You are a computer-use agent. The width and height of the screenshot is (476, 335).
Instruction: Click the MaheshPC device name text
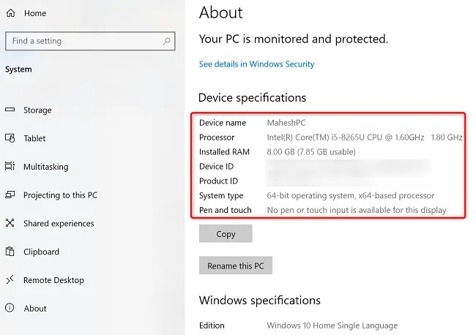[x=286, y=123]
